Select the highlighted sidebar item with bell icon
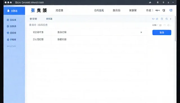 click(x=14, y=11)
